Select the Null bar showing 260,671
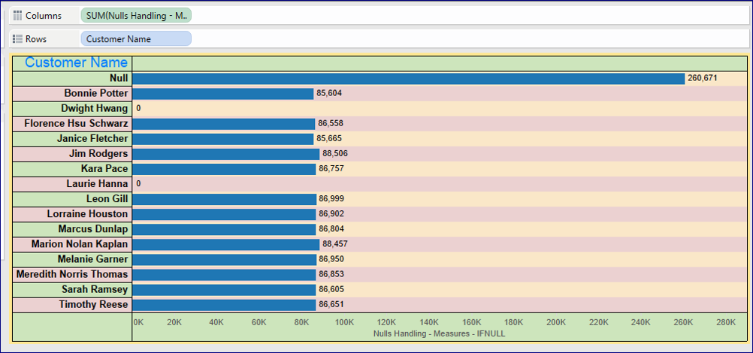Image resolution: width=753 pixels, height=353 pixels. point(408,78)
